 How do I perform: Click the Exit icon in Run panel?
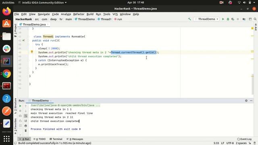click(x=20, y=126)
